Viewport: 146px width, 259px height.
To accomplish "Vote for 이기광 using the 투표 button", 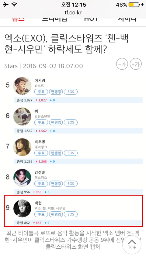I will tap(41, 92).
